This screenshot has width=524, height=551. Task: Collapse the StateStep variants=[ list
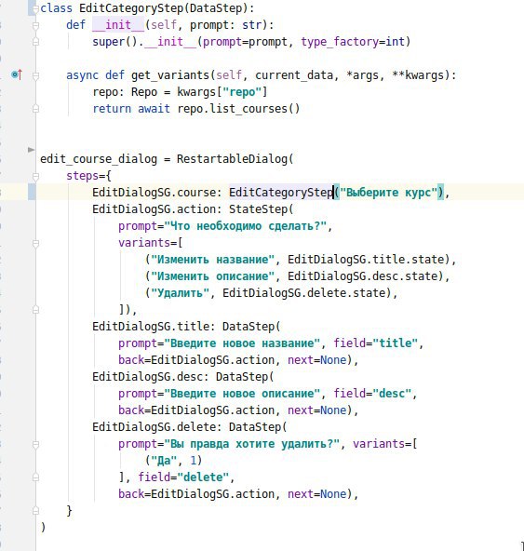click(x=35, y=243)
